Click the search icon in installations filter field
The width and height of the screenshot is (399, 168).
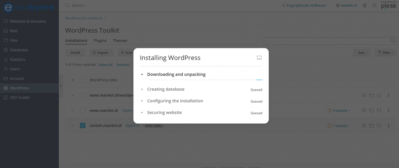point(393,40)
